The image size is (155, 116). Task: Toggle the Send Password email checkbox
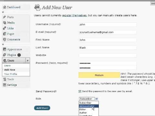click(80, 92)
